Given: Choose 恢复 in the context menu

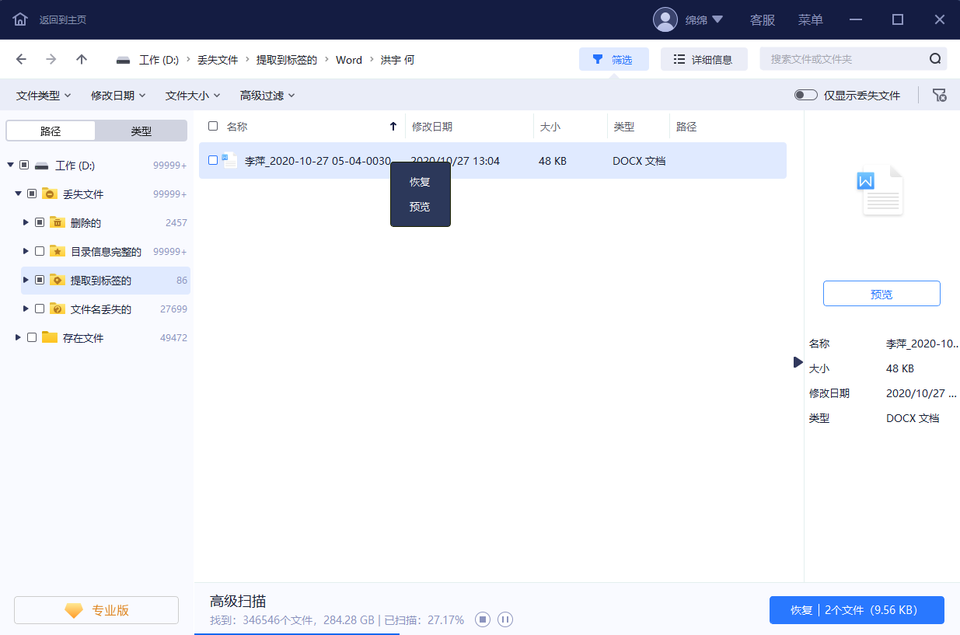Looking at the screenshot, I should [420, 182].
